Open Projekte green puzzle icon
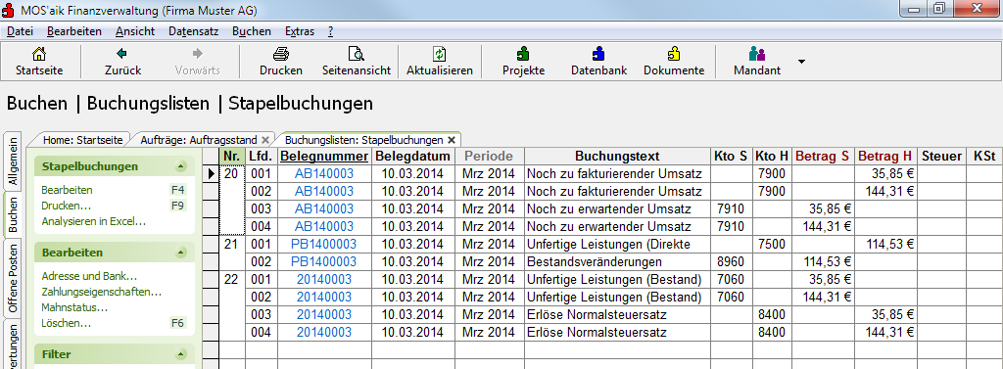The image size is (1003, 369). (x=523, y=54)
